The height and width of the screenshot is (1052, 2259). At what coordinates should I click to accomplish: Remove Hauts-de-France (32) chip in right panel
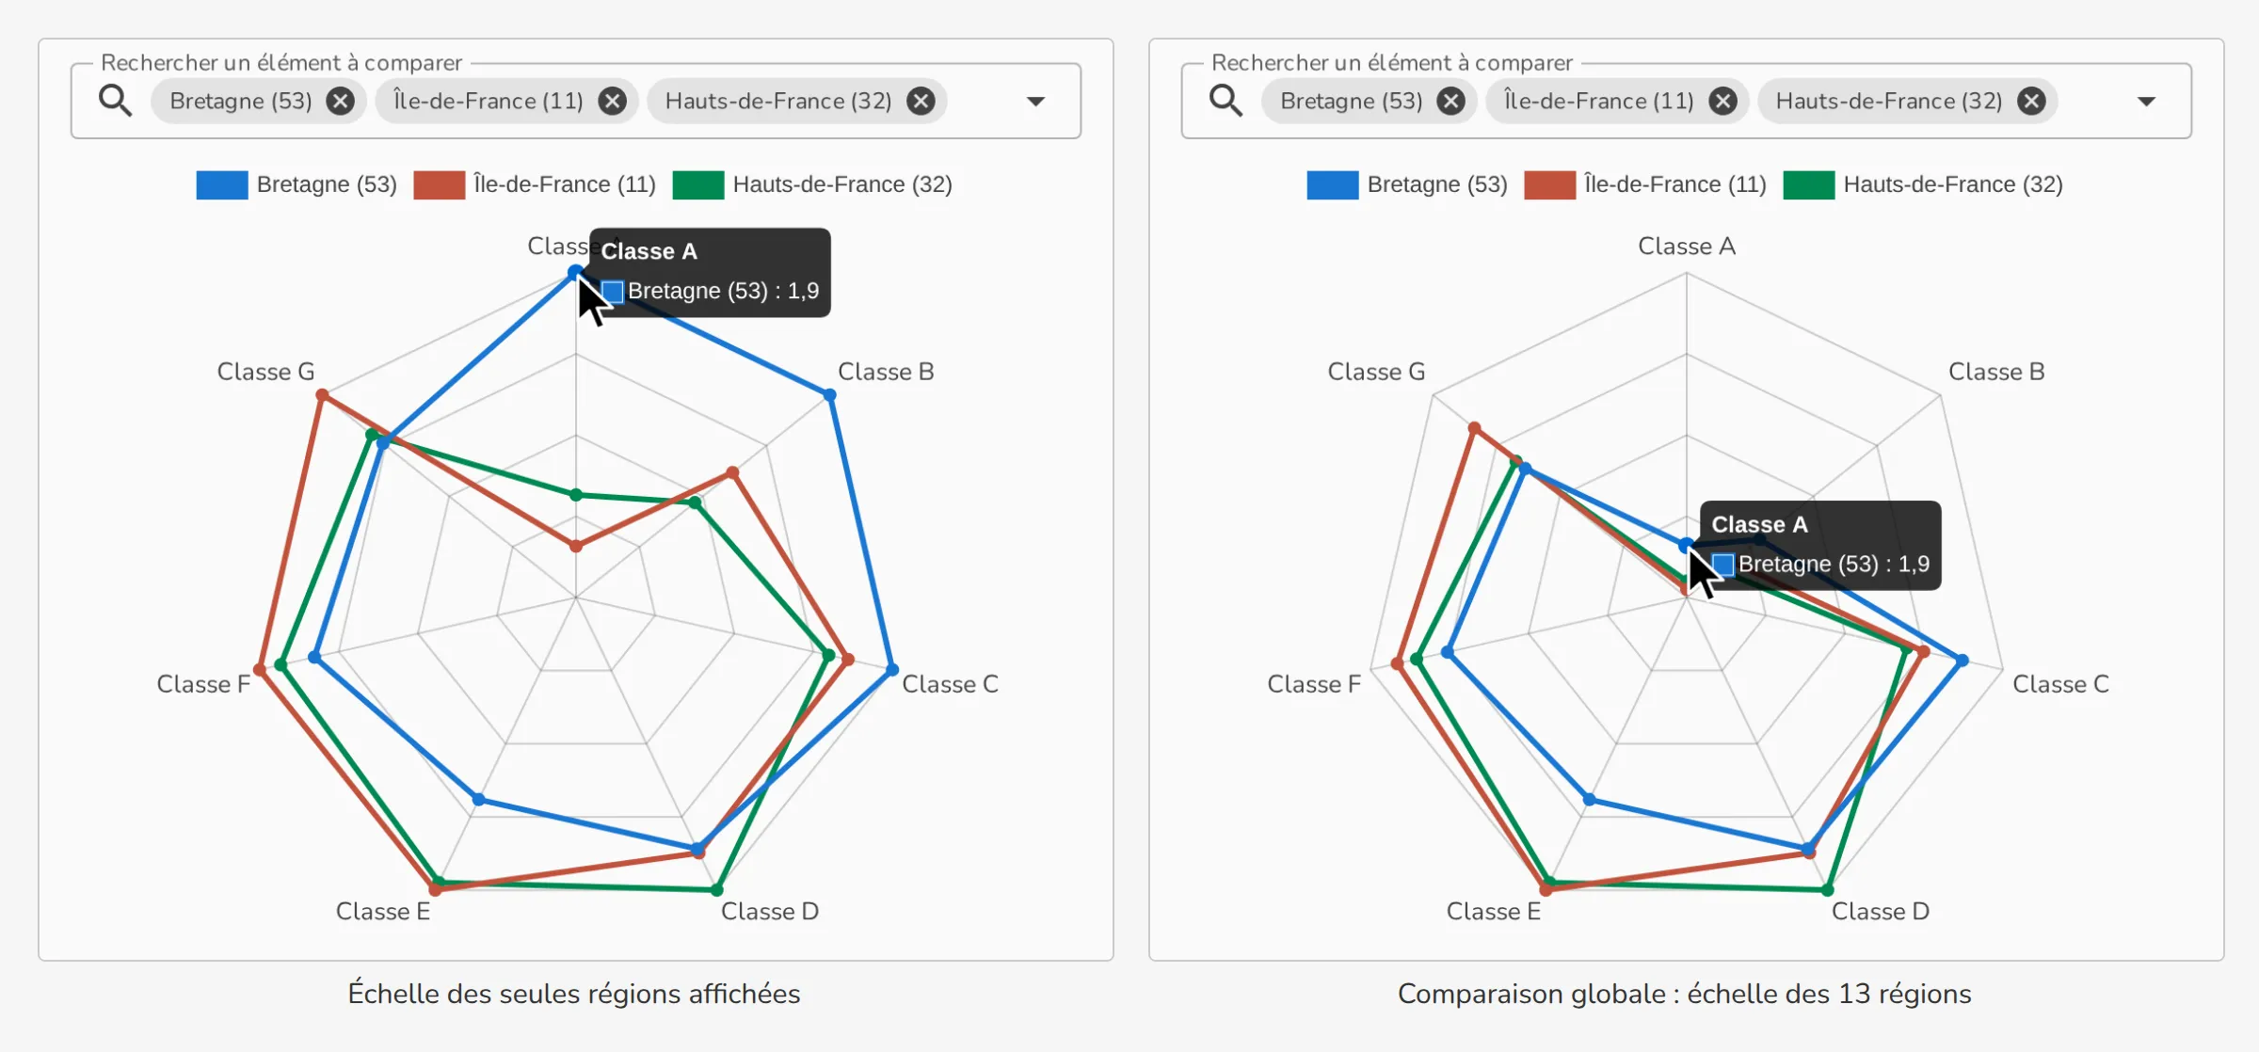(x=2031, y=101)
